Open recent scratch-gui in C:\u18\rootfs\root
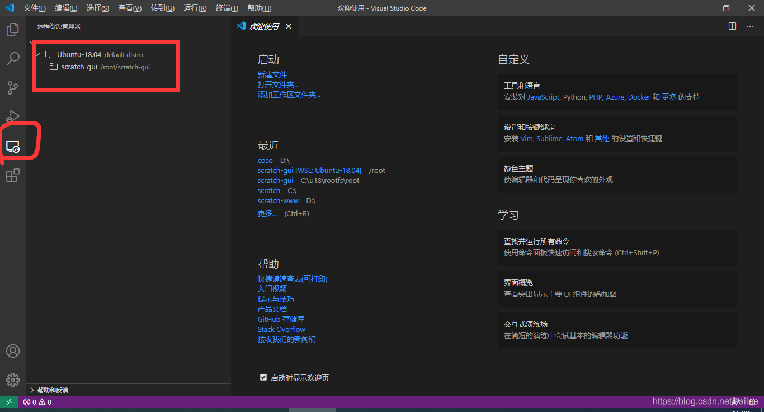Viewport: 764px width, 412px height. [275, 180]
